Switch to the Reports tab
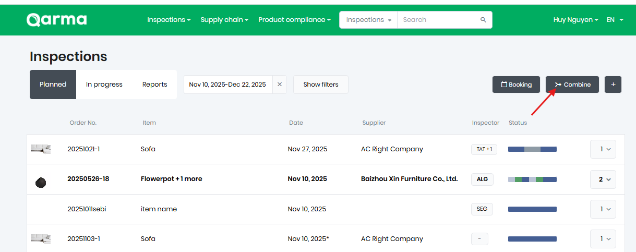636x252 pixels. 154,85
